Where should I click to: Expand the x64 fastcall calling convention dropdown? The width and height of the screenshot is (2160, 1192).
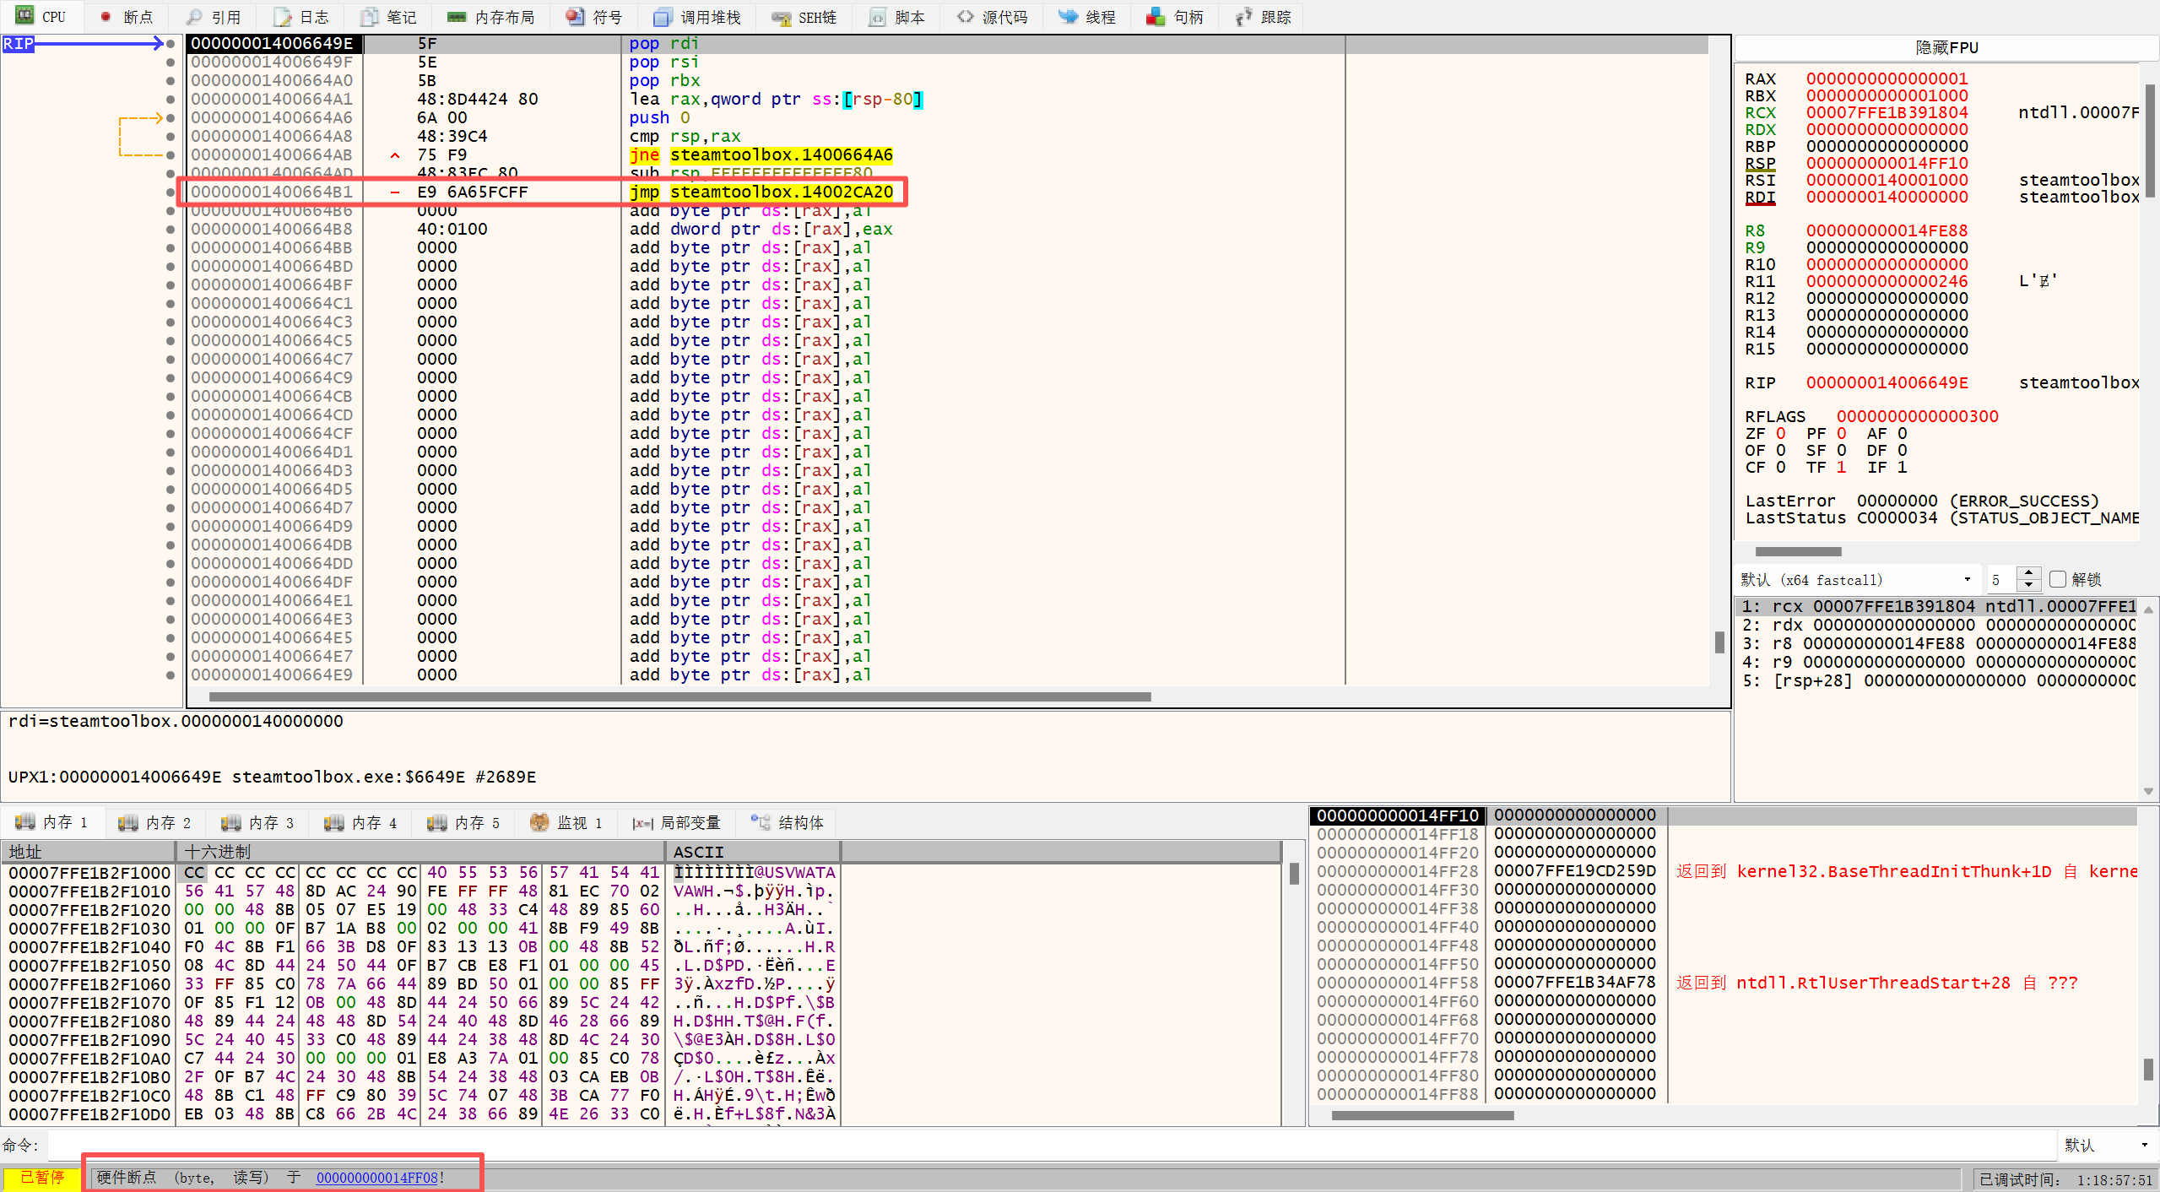(x=1967, y=579)
